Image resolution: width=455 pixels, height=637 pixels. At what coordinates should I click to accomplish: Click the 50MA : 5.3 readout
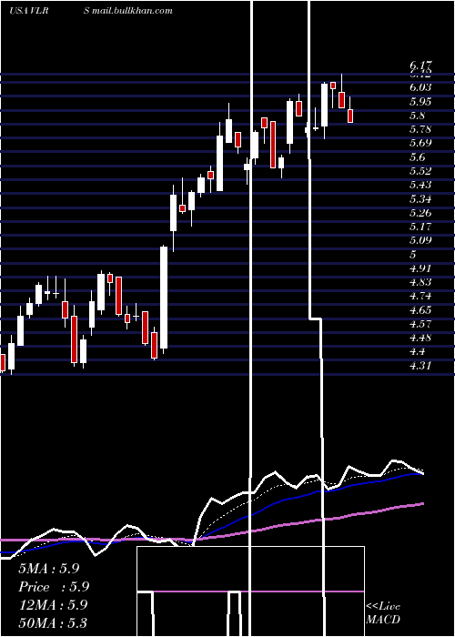53,622
